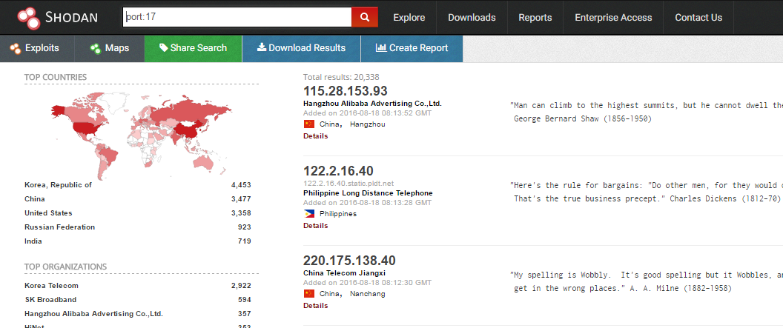
Task: Filter by Hangzhou Alibaba Advertising in Top Organizations
Action: [94, 313]
